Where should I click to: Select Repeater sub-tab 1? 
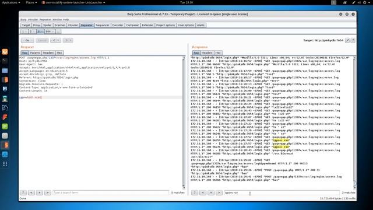[24, 32]
